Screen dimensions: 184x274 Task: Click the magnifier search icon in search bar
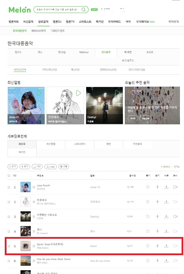[83, 10]
